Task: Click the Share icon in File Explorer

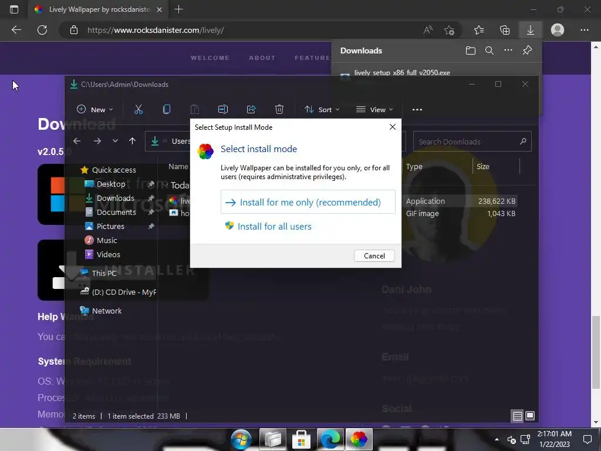Action: pyautogui.click(x=251, y=109)
